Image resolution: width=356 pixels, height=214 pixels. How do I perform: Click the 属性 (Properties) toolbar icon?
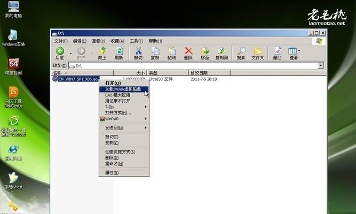(x=278, y=51)
